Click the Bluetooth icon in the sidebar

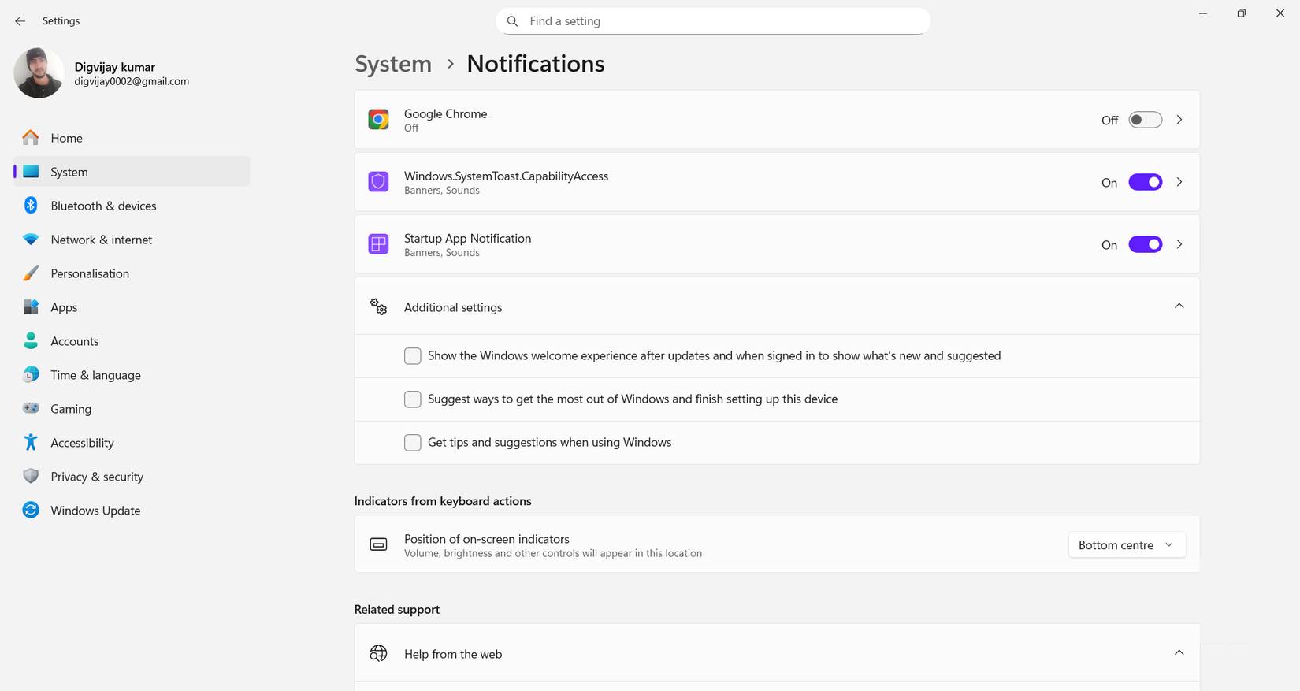pyautogui.click(x=31, y=206)
